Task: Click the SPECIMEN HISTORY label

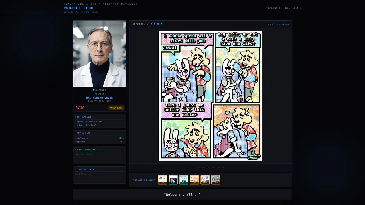Action: (x=145, y=180)
